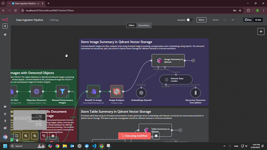Select the Embeddings OpenAI node

[x=141, y=93]
